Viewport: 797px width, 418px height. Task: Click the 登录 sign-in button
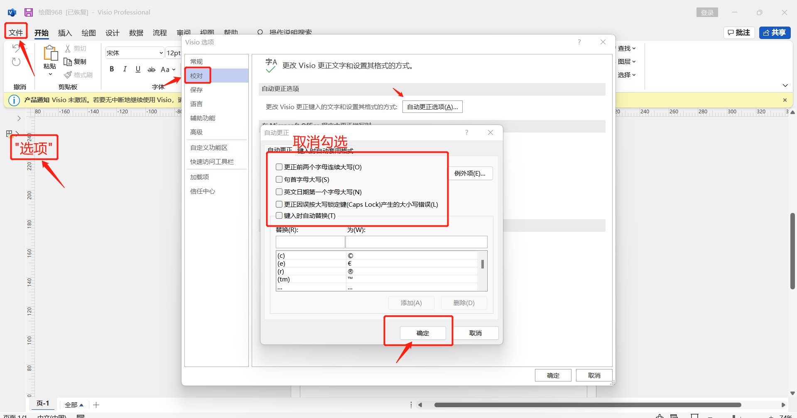pos(707,12)
